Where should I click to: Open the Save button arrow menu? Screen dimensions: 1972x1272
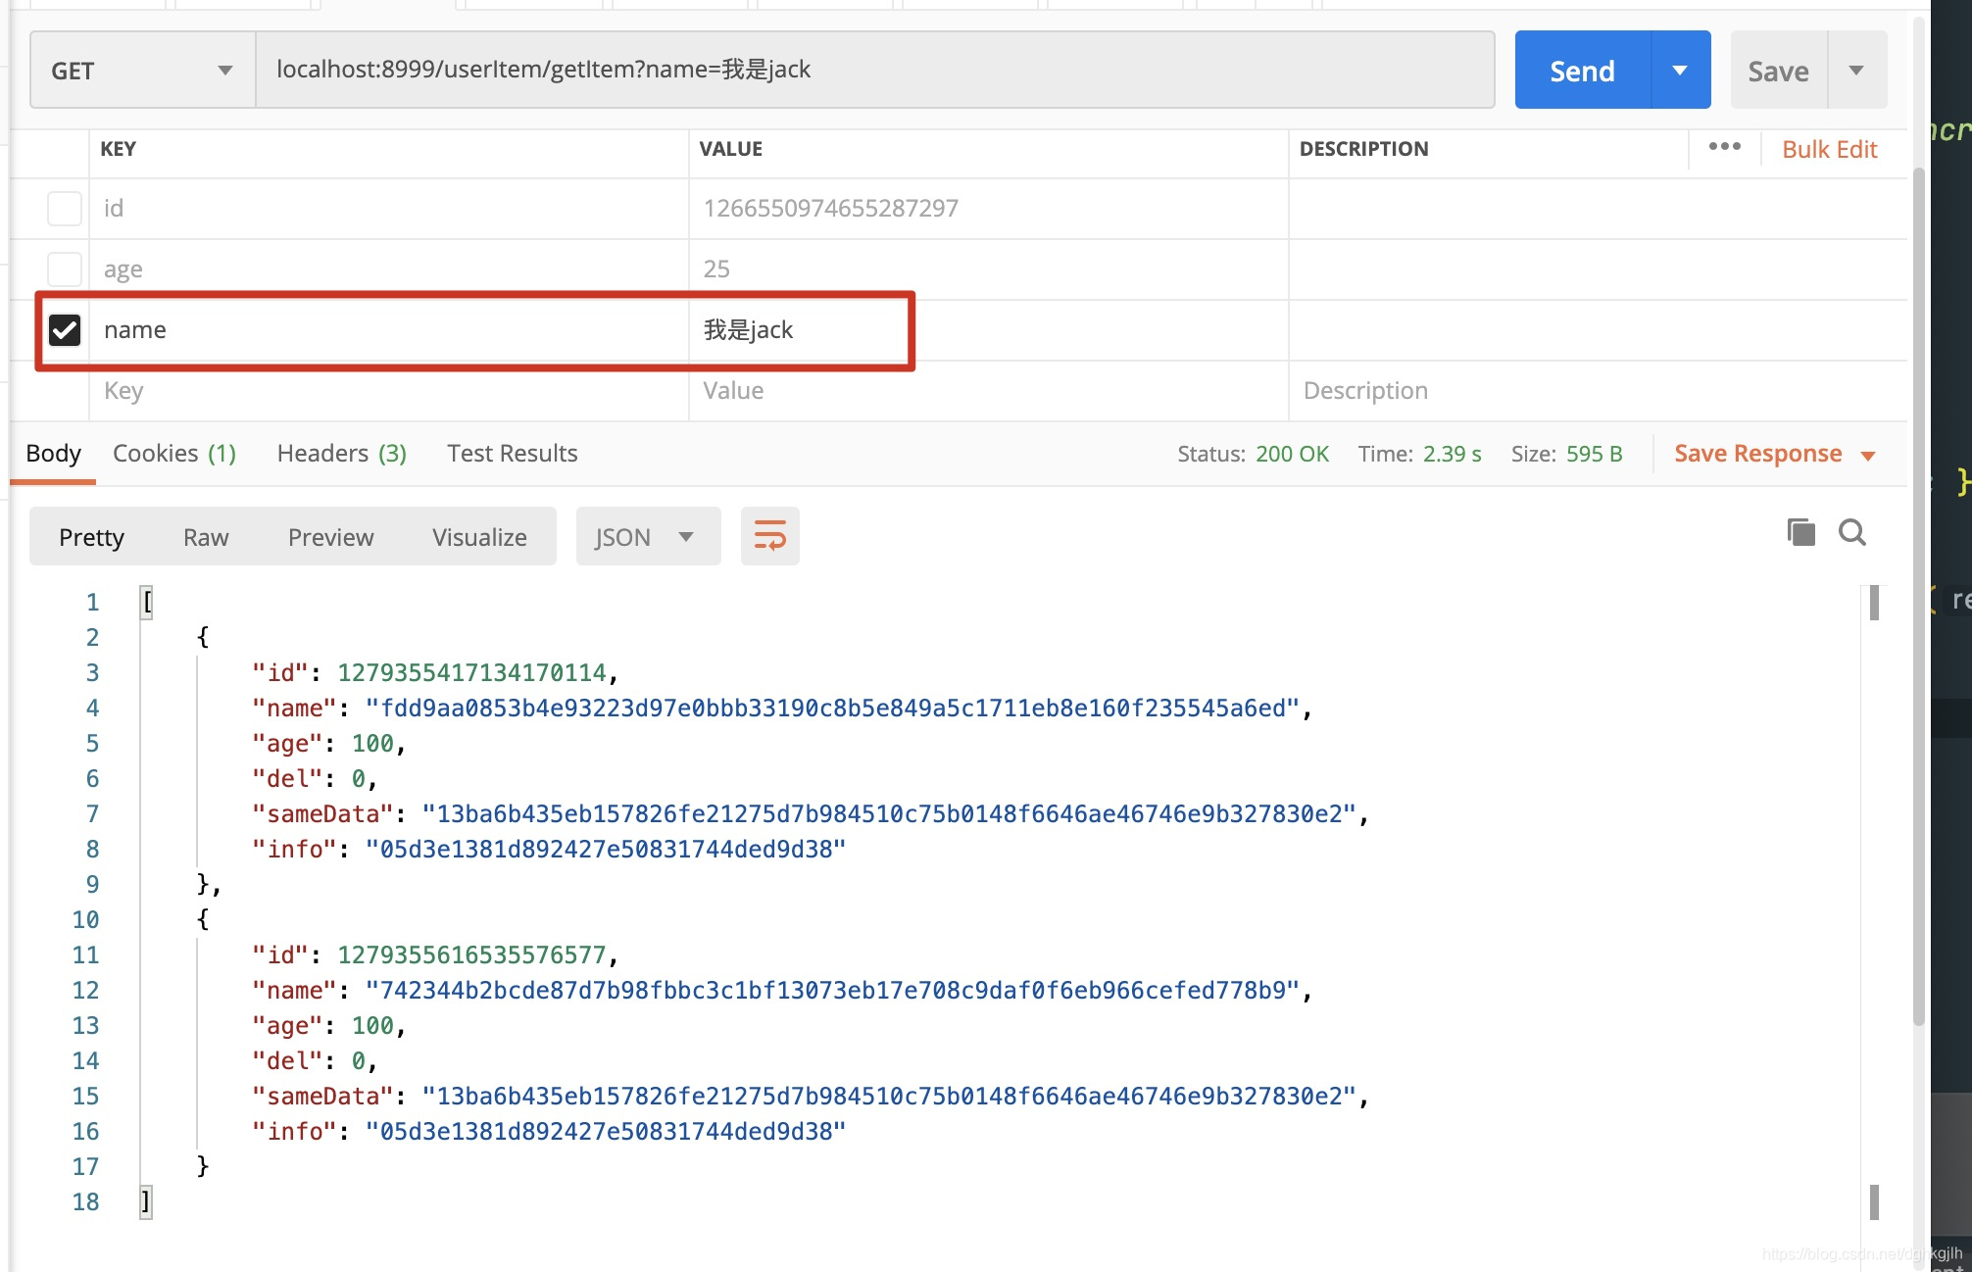point(1856,70)
